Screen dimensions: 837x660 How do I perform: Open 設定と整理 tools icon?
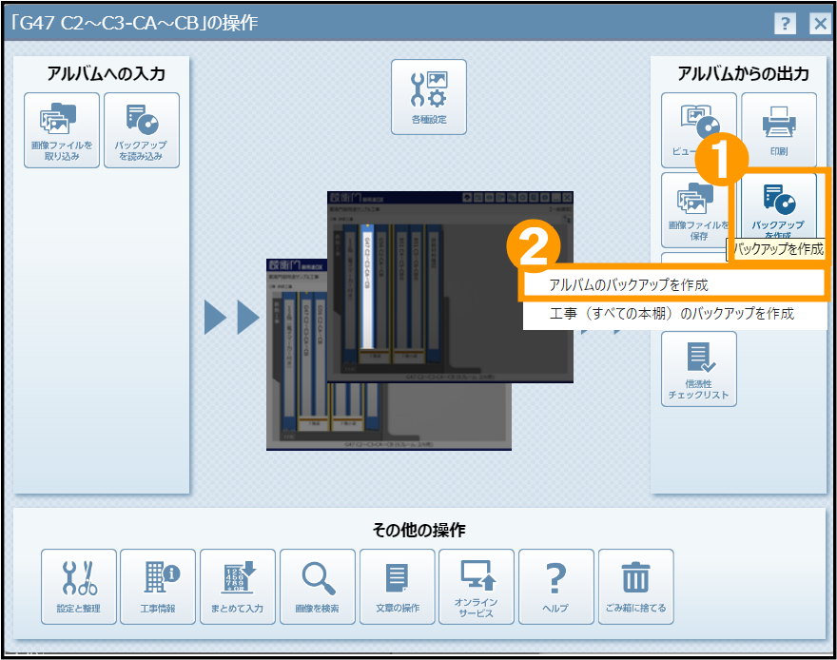click(79, 586)
